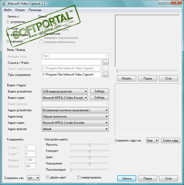Click the playback position slider

tap(147, 71)
